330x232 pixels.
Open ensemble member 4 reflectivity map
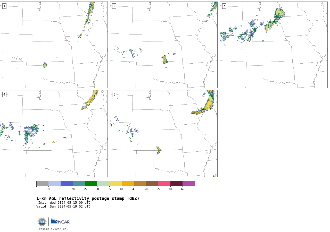[54, 133]
